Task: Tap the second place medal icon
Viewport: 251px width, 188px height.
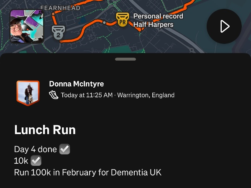Action: (x=57, y=31)
